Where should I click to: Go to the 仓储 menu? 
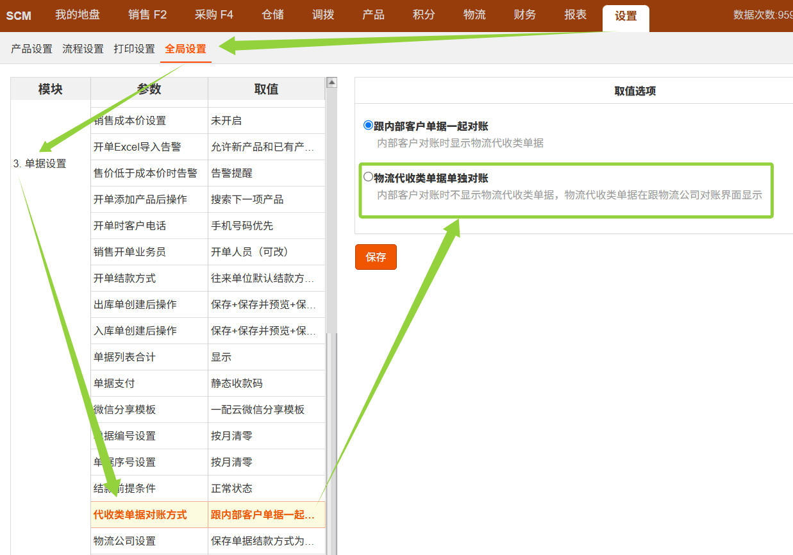coord(273,15)
